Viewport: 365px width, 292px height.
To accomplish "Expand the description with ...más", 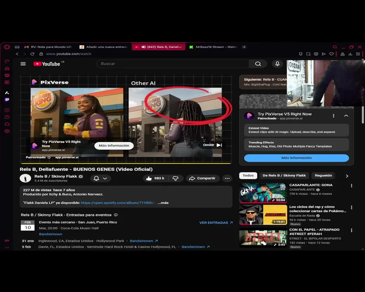I will point(163,203).
